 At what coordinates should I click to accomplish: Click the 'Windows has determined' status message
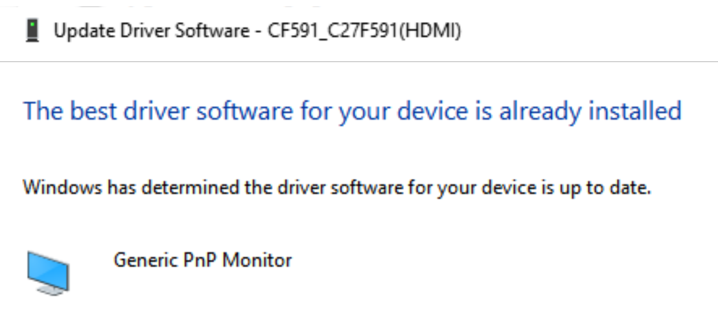[336, 189]
